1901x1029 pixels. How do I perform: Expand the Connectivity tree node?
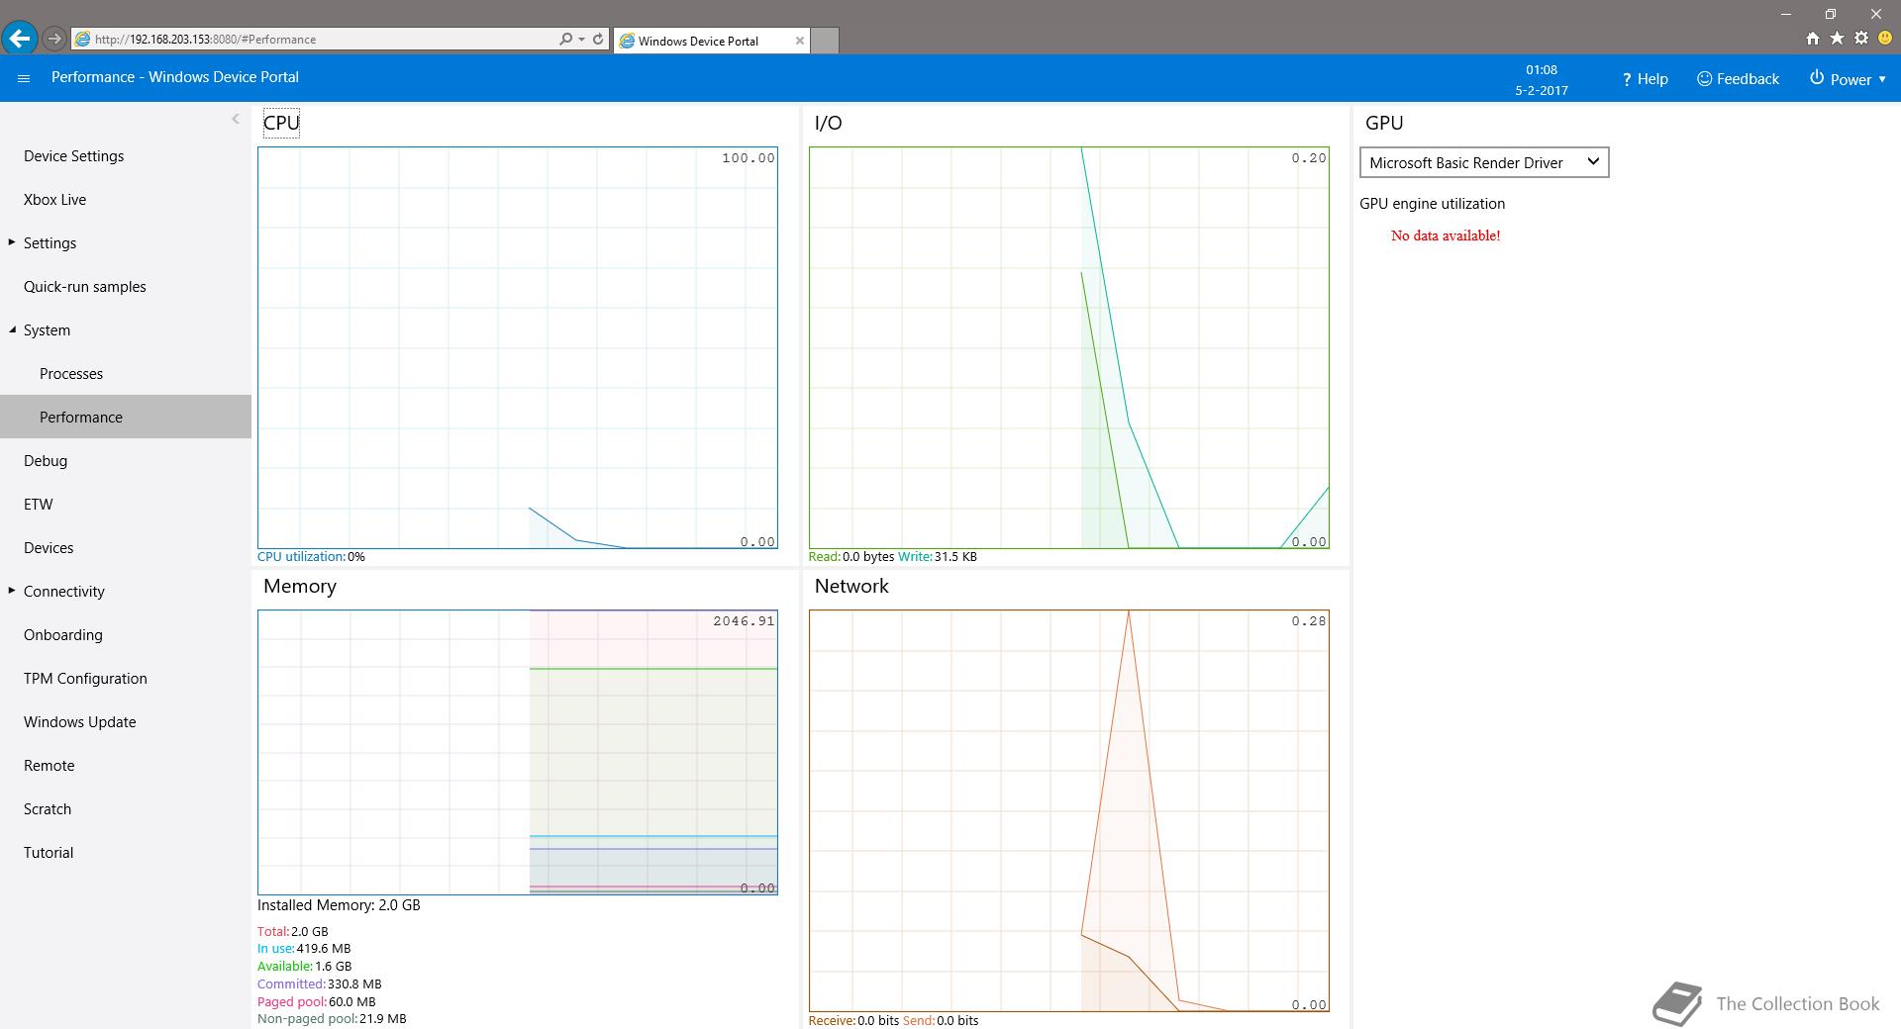(12, 591)
